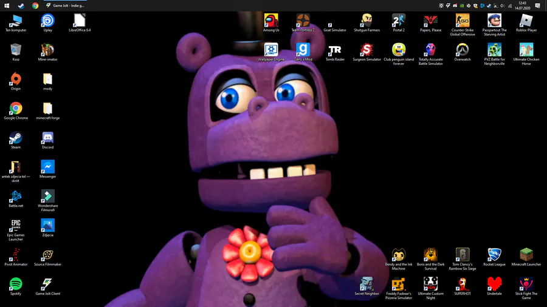
Task: Select the Epic Games Launcher icon
Action: tap(16, 230)
